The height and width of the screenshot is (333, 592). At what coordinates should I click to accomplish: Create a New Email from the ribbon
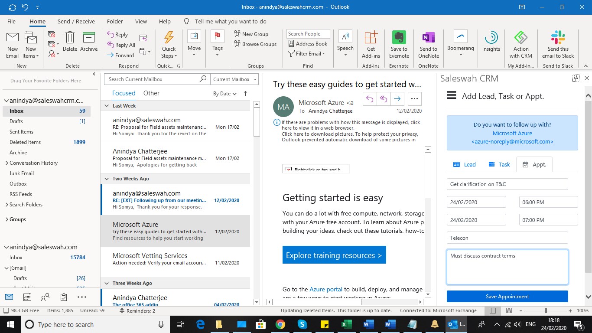[12, 45]
